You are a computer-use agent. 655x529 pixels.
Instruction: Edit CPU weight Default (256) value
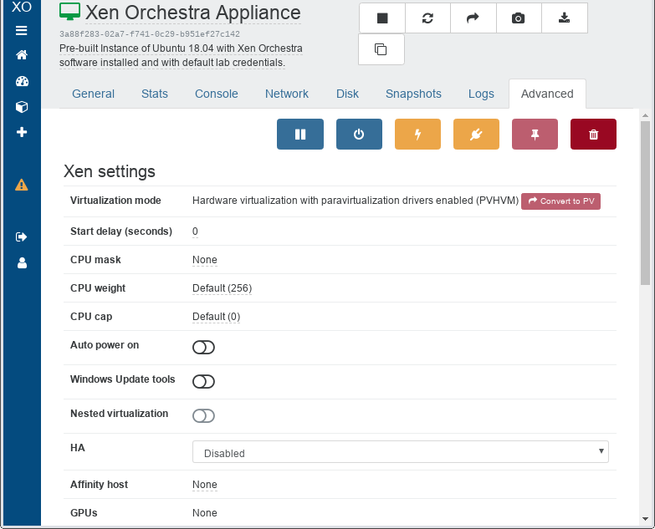(222, 288)
